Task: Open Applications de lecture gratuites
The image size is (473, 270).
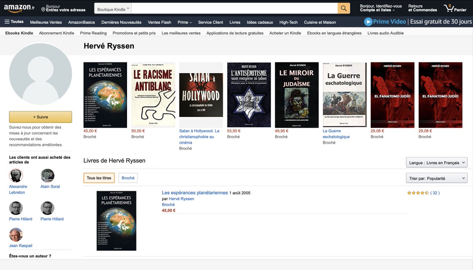Action: [x=235, y=33]
